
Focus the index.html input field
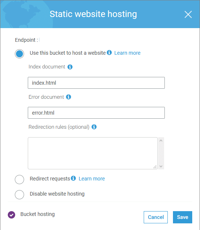tap(96, 83)
